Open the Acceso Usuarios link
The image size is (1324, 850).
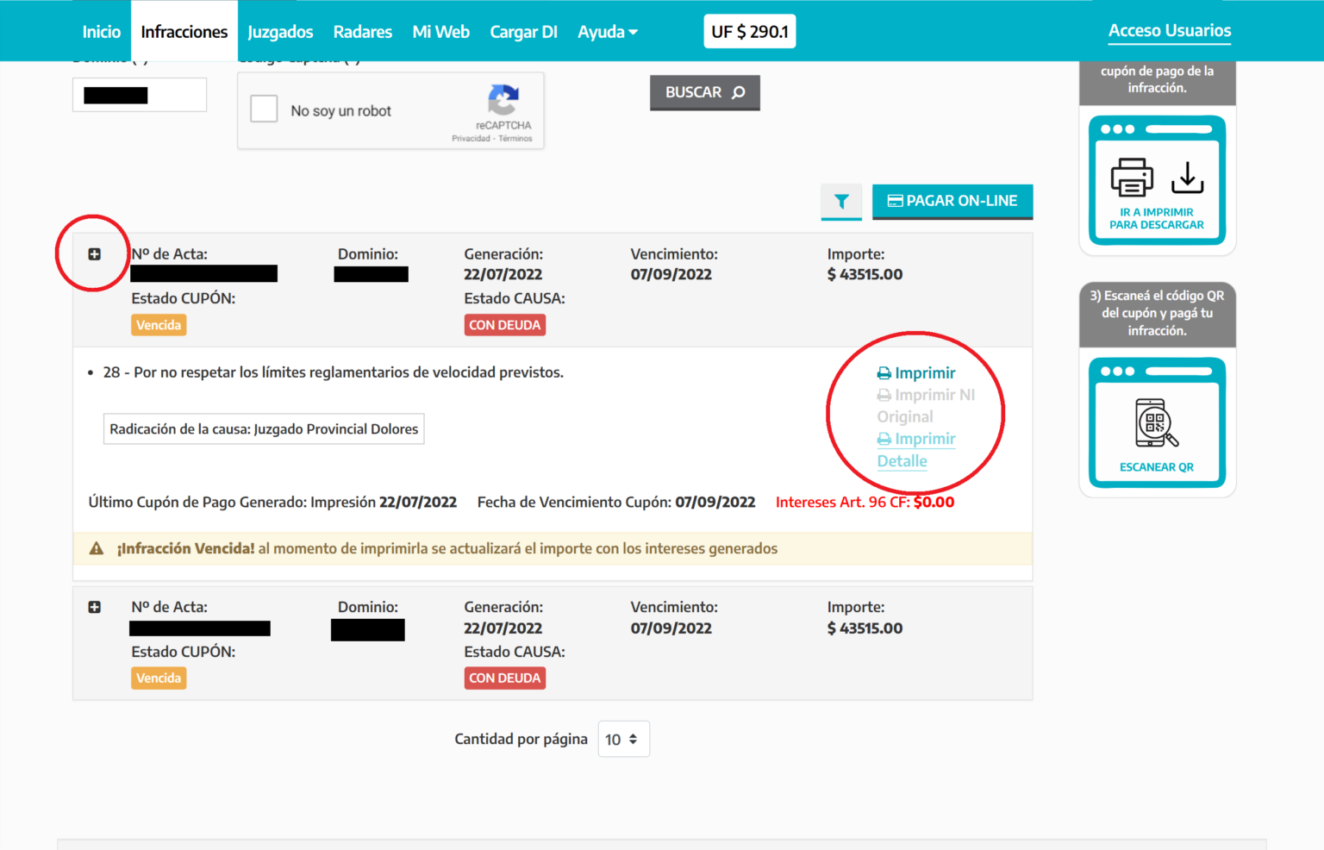pos(1169,30)
